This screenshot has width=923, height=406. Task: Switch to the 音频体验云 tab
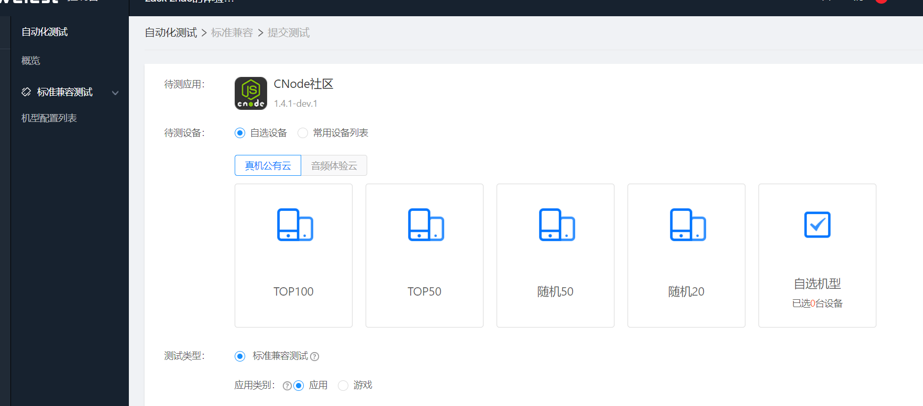[x=334, y=165]
